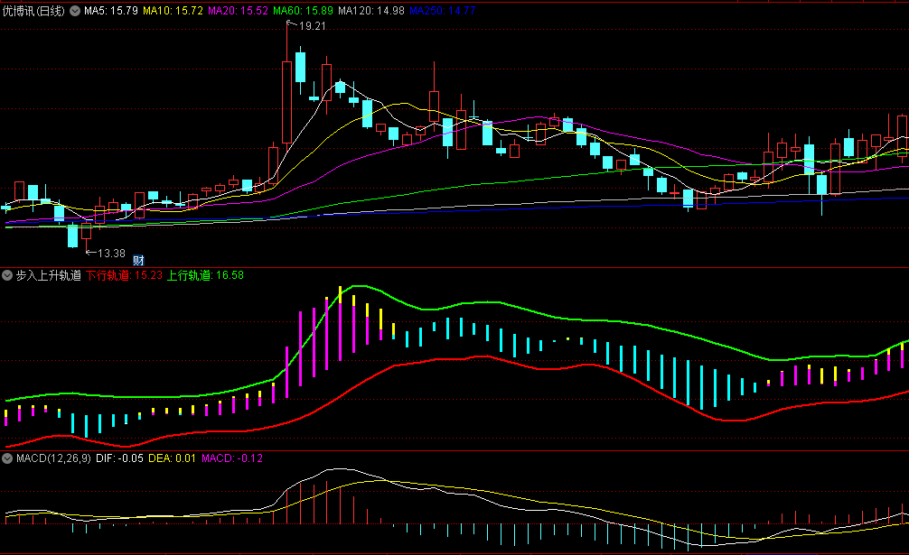Select the MA120: 14.98 moving average label
Viewport: 909px width, 555px height.
[x=371, y=11]
